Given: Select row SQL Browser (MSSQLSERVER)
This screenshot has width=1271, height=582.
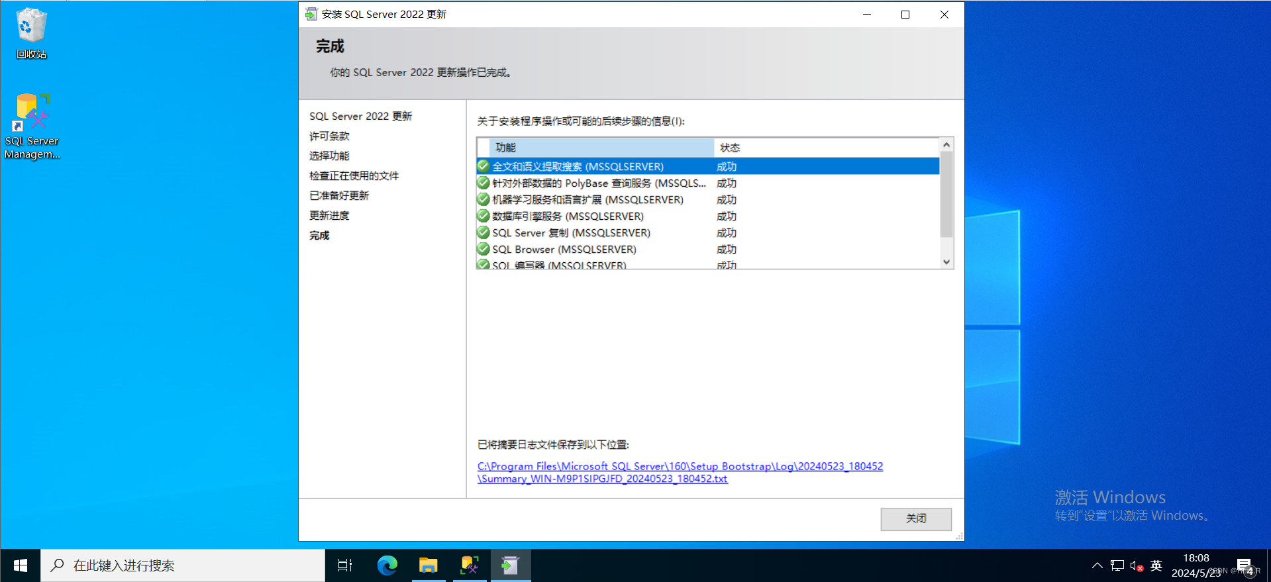Looking at the screenshot, I should (x=707, y=249).
